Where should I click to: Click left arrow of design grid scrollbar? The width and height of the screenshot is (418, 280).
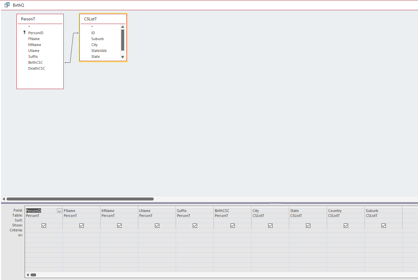point(28,275)
